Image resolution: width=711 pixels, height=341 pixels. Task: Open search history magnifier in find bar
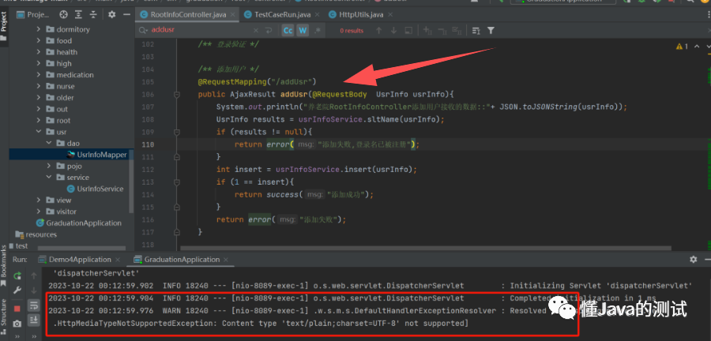tap(144, 30)
